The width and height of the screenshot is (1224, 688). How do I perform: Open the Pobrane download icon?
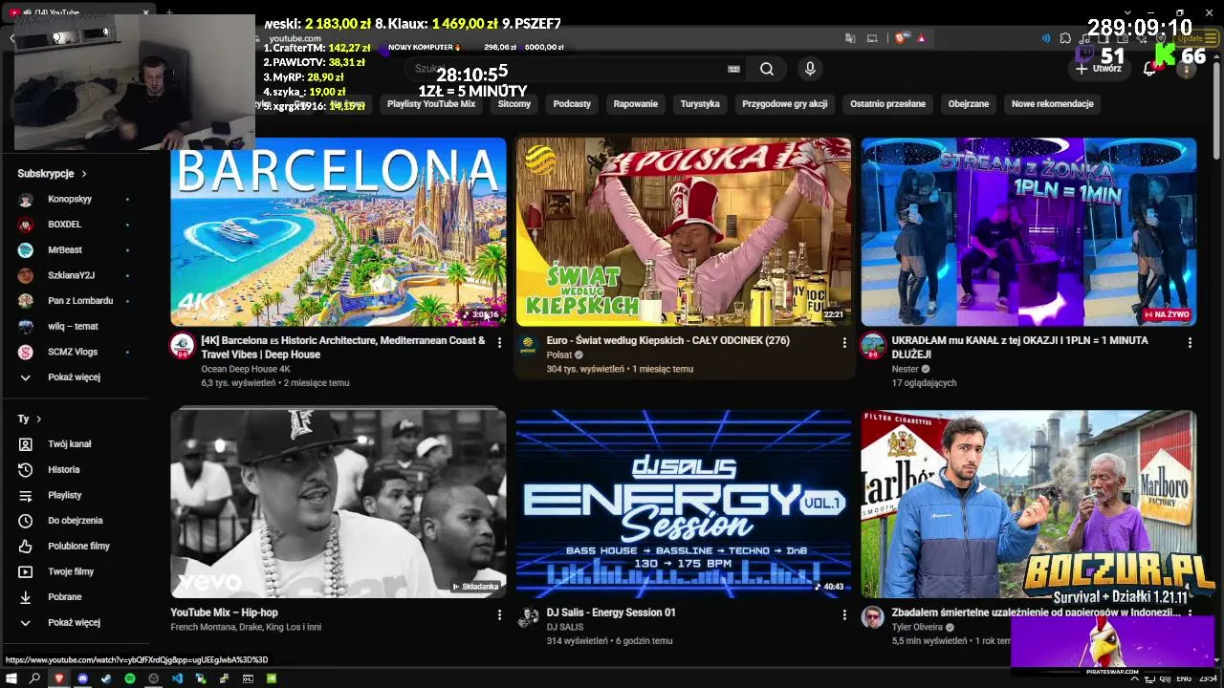tap(26, 597)
